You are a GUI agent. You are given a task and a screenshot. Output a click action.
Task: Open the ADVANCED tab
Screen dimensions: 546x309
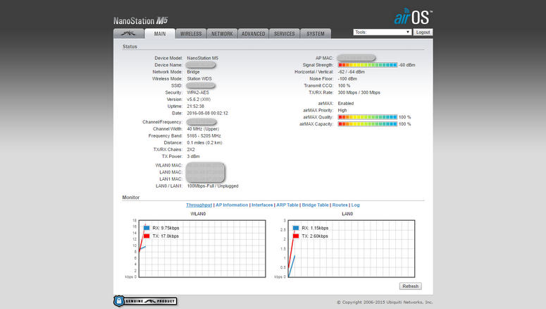pos(253,34)
